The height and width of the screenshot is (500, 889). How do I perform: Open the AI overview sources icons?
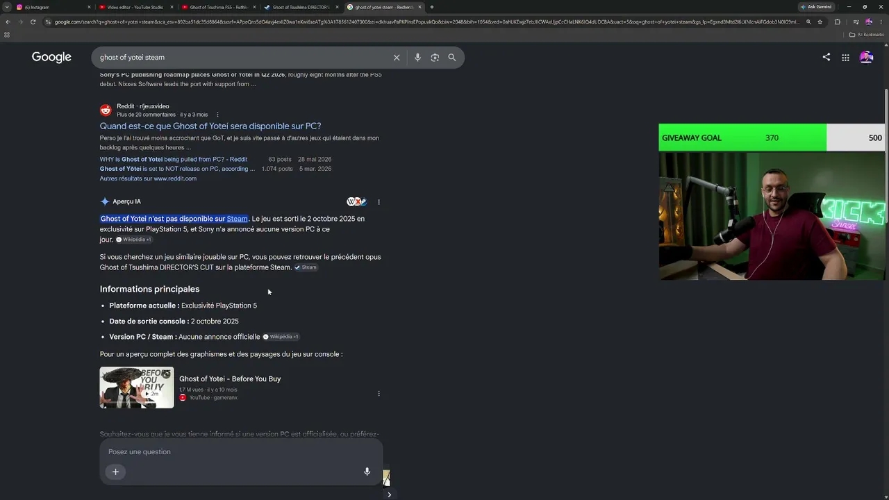point(356,202)
